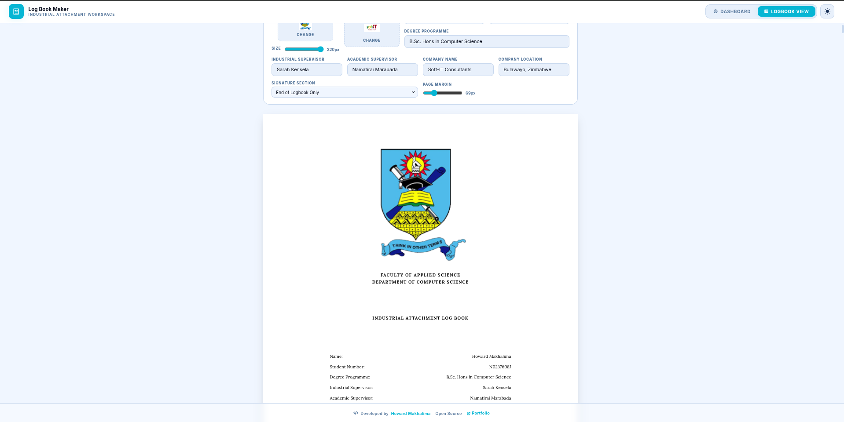The height and width of the screenshot is (422, 844).
Task: Click 'INDUSTRIAL ATTACHMENT WORKSPACE' subtitle in header
Action: tap(71, 15)
